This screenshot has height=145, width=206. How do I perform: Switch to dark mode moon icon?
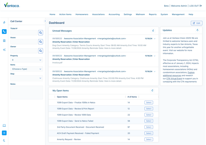4,140
